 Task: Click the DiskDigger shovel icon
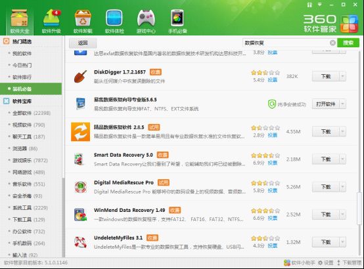click(x=80, y=76)
